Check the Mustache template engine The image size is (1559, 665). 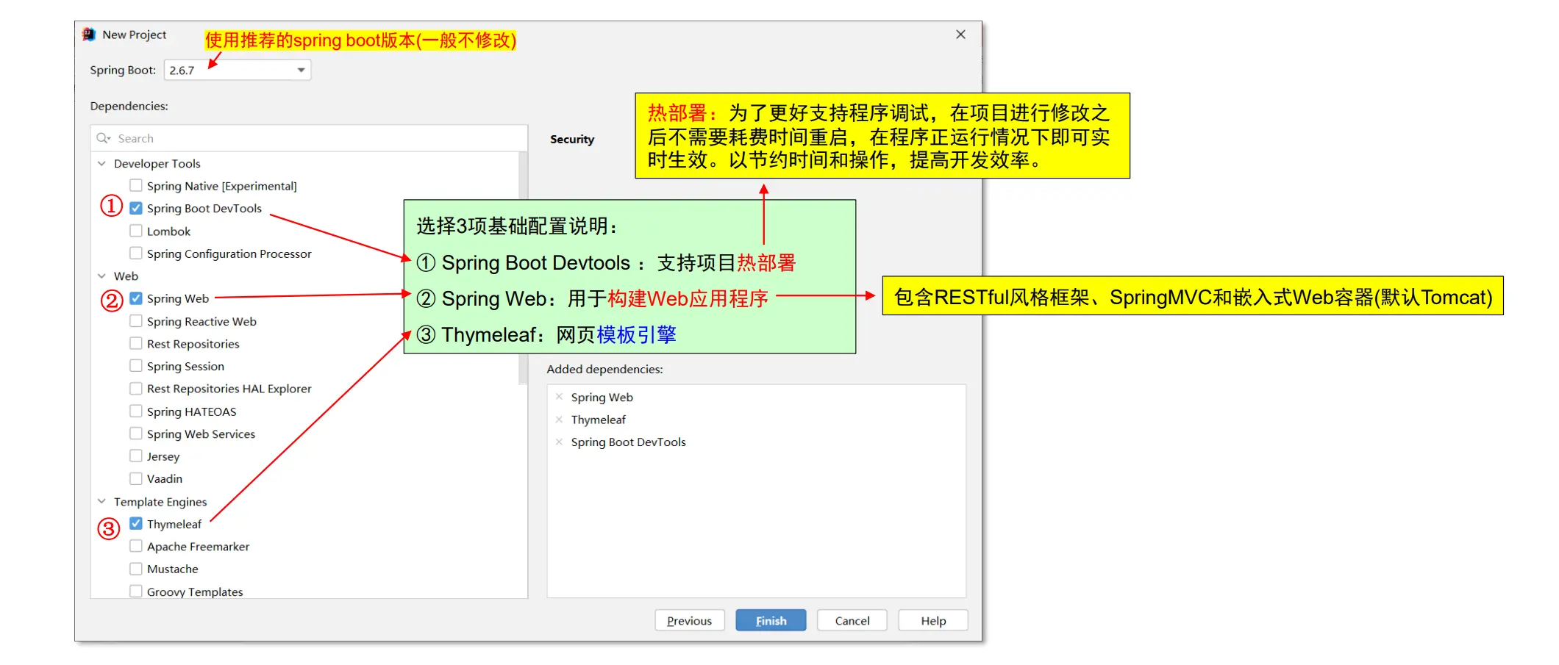(136, 569)
